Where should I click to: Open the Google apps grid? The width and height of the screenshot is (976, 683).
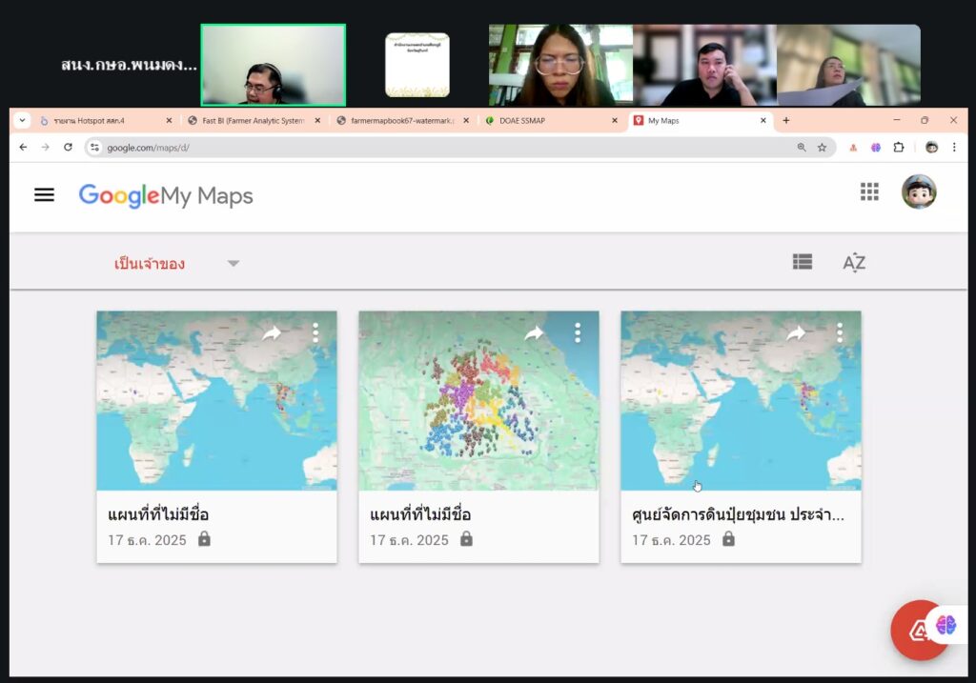pyautogui.click(x=869, y=192)
